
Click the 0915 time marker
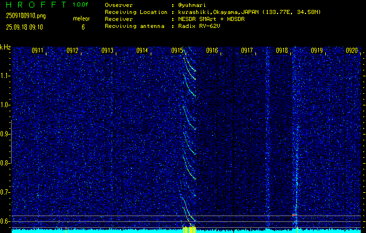[x=177, y=51]
